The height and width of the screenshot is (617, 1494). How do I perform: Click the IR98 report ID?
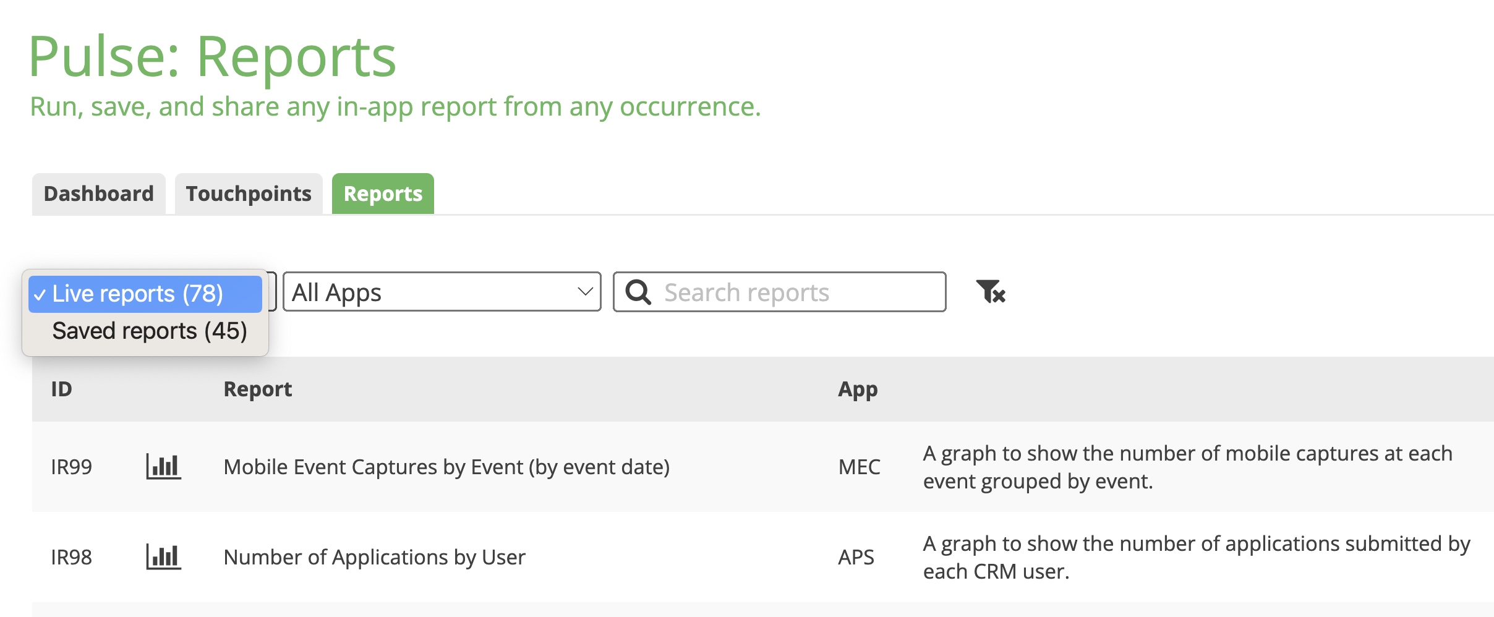pyautogui.click(x=72, y=558)
